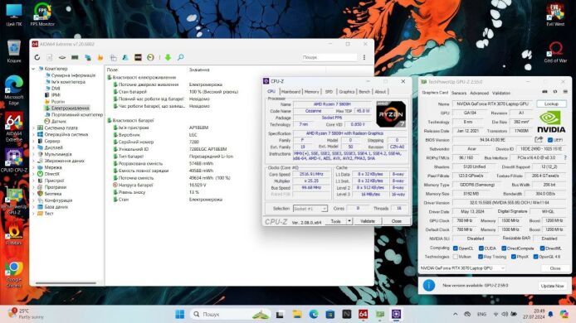Click the Close button in GPU-Z
The height and width of the screenshot is (323, 576).
(x=555, y=268)
